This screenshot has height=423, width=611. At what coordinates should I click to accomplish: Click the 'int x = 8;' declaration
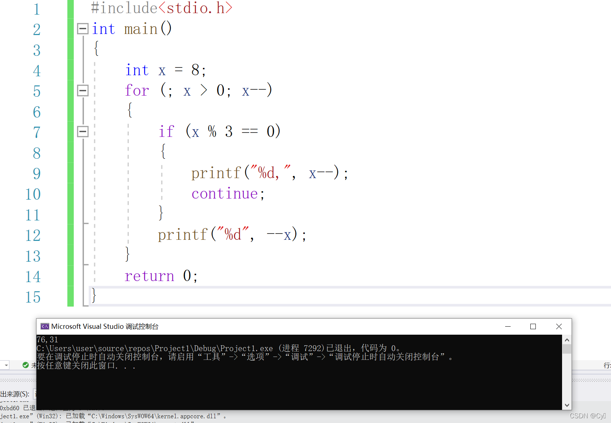(x=166, y=70)
